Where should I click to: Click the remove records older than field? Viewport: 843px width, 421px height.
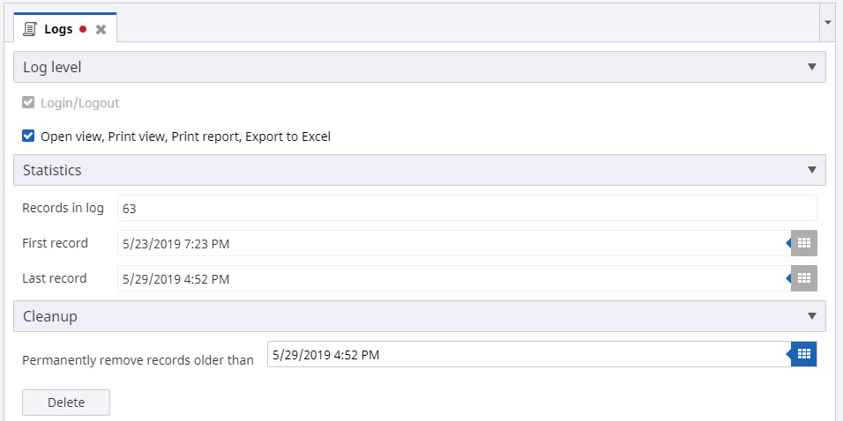[525, 355]
